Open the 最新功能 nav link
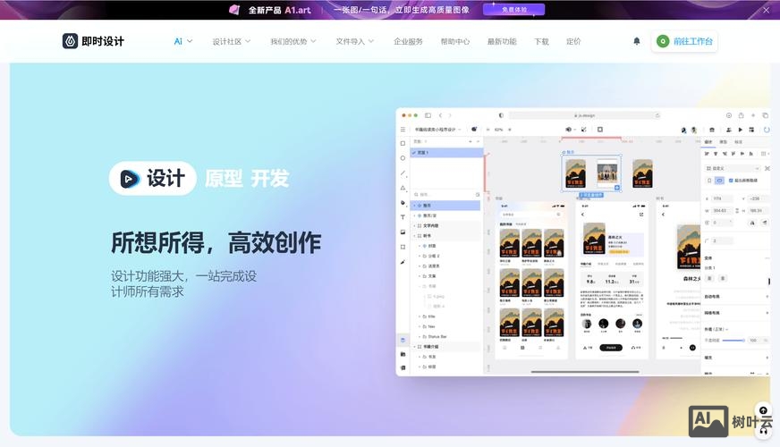Viewport: 780px width, 447px height. pos(502,41)
